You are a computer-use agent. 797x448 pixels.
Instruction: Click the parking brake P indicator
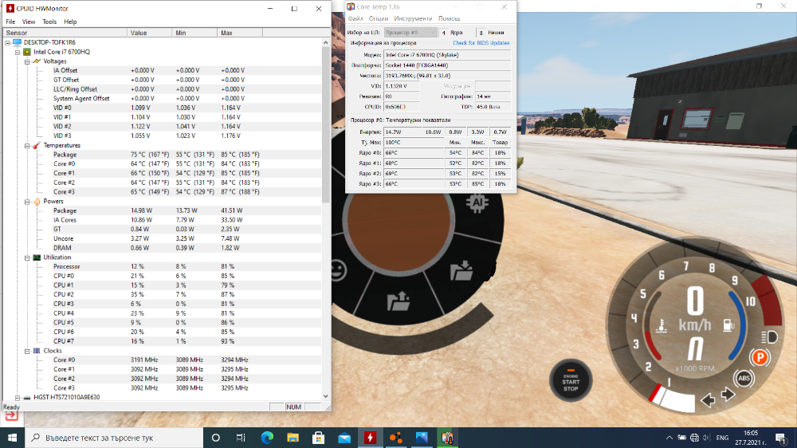click(760, 358)
